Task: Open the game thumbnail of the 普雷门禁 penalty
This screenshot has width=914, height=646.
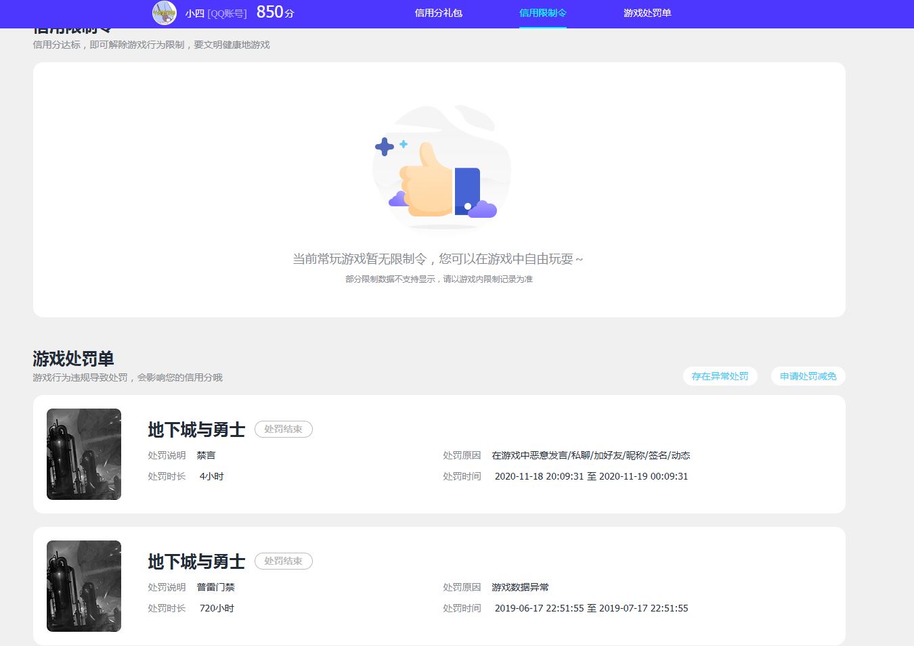Action: click(84, 586)
